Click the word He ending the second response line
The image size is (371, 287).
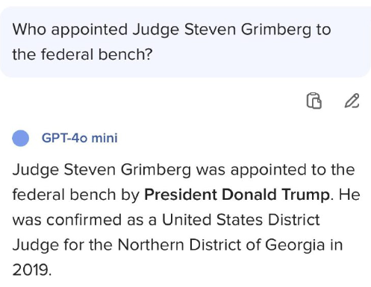click(349, 195)
